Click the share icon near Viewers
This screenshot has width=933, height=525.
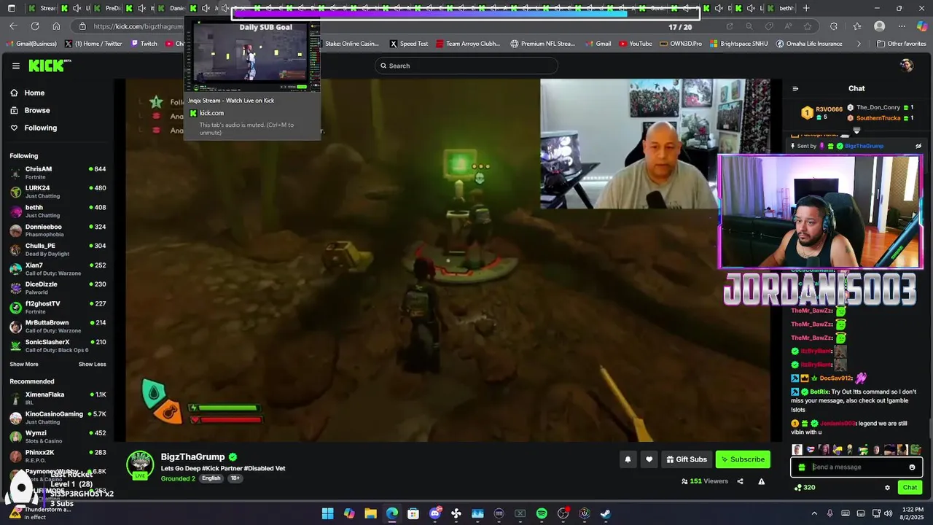pyautogui.click(x=740, y=481)
